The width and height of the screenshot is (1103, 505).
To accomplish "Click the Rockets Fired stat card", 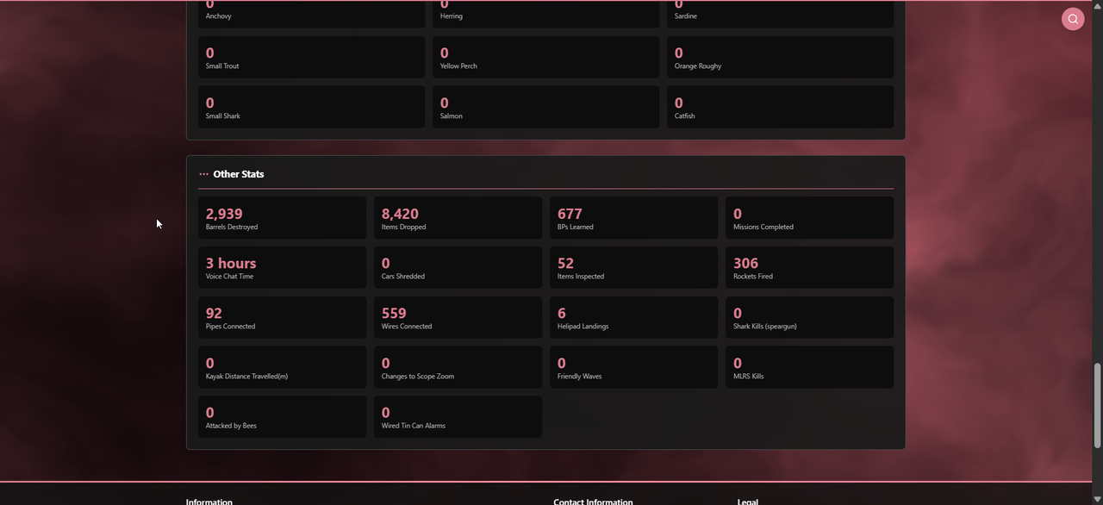I will pos(809,267).
